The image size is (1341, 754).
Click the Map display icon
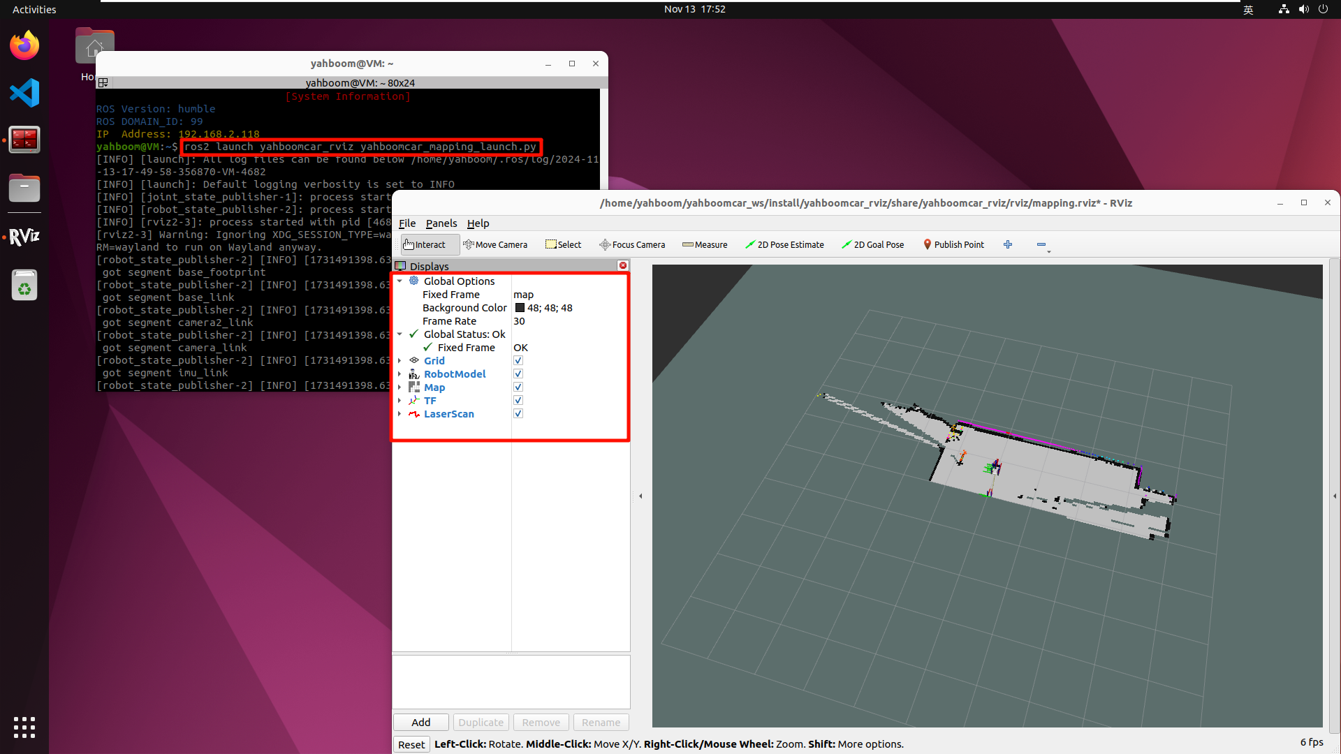tap(414, 387)
